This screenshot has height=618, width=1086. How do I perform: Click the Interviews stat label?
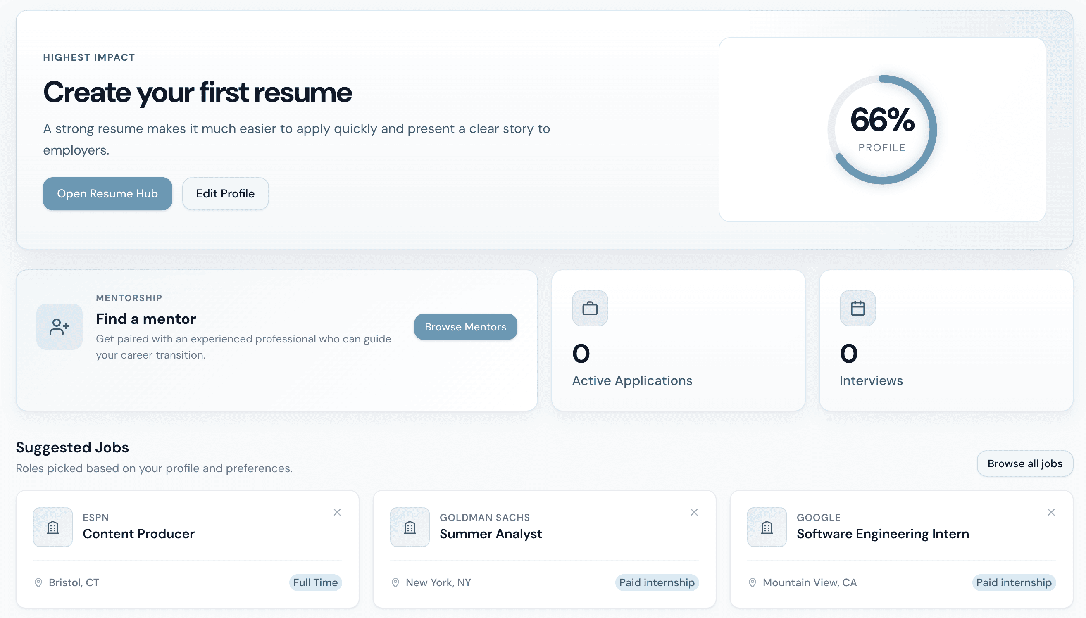coord(871,381)
